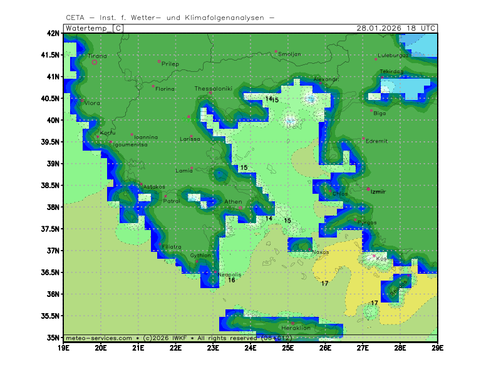Select the Pyrgos city marker

click(356, 220)
